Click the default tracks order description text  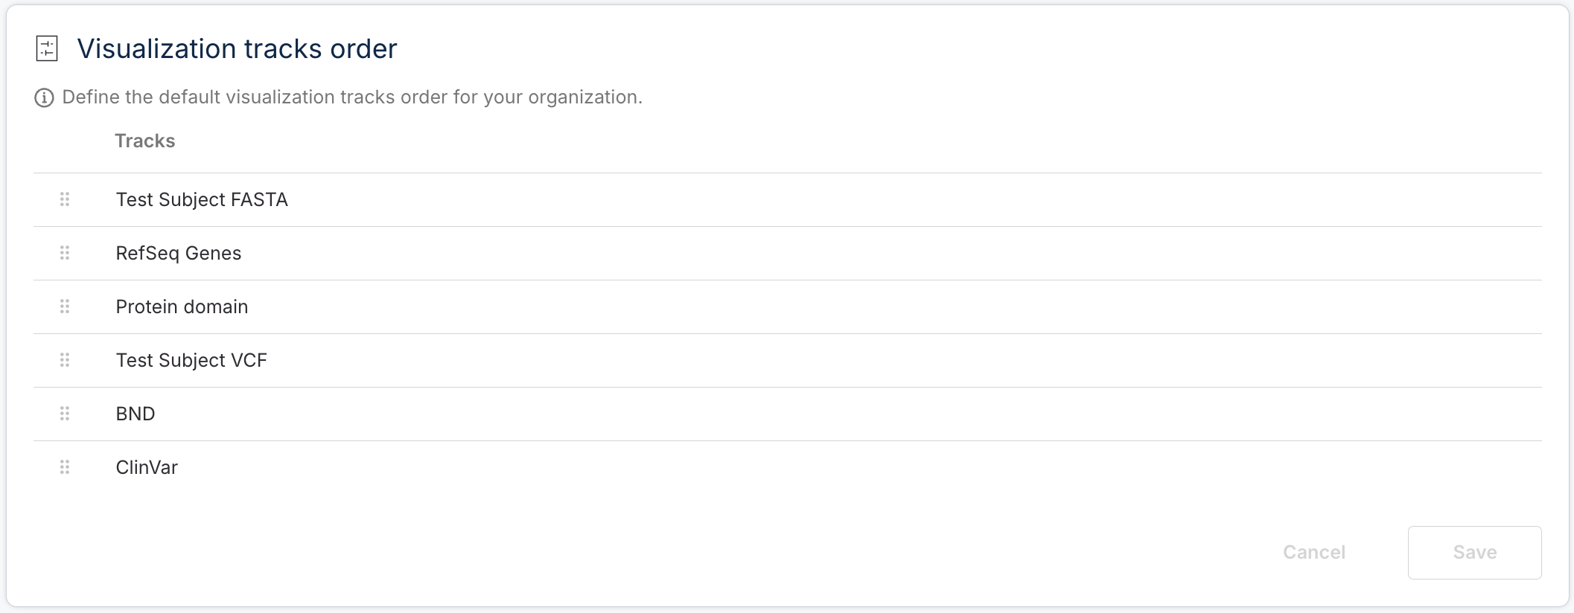351,97
